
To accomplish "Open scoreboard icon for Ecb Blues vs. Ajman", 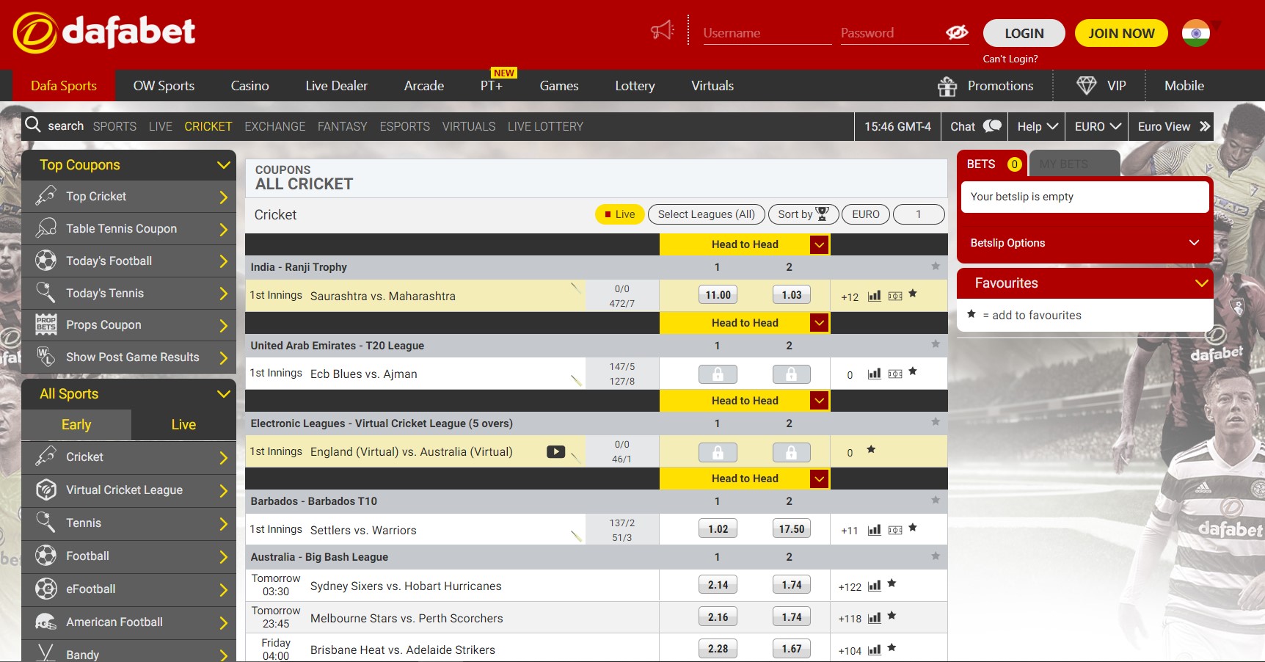I will pyautogui.click(x=895, y=374).
